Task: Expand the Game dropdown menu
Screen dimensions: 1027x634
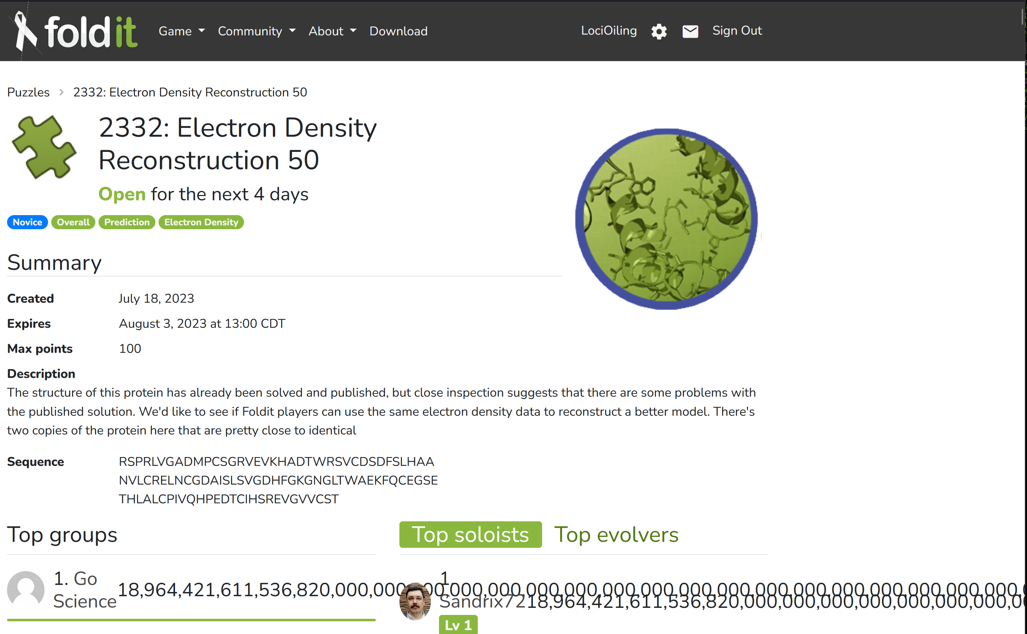Action: coord(182,31)
